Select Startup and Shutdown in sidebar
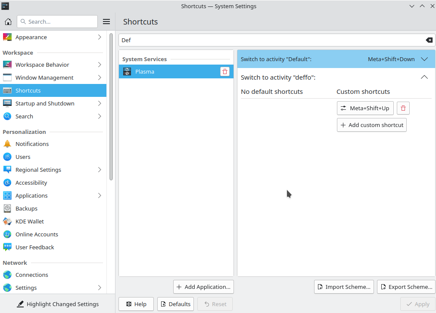 point(45,103)
